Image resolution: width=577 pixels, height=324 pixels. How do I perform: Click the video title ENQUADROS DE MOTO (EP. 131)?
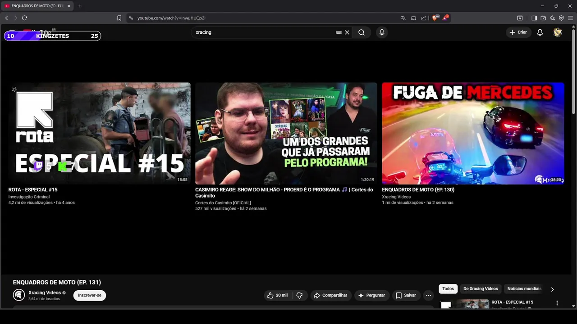57,283
